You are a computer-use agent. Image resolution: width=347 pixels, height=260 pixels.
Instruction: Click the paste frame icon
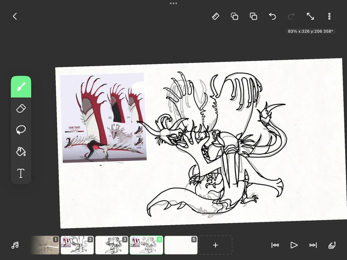(x=253, y=16)
